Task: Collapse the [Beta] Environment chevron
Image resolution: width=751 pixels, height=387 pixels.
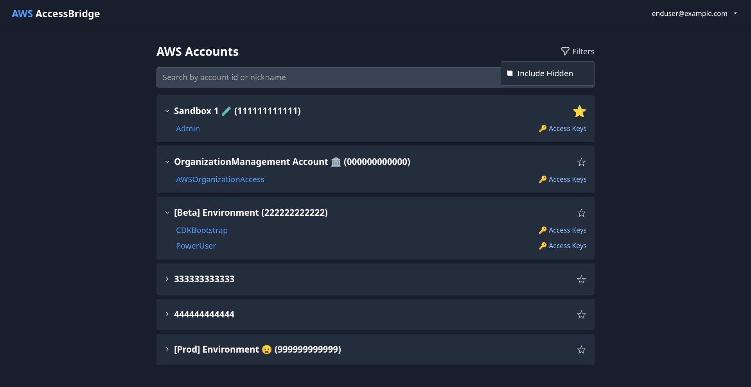Action: tap(167, 213)
